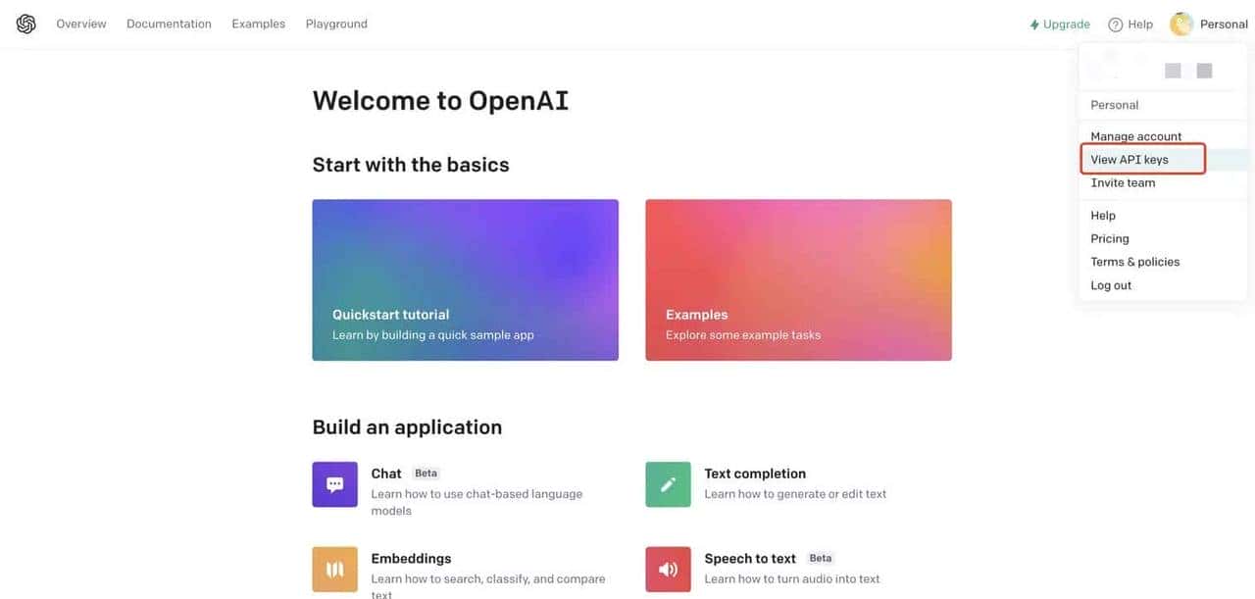1255x599 pixels.
Task: Click the red Speech to text speaker icon
Action: pos(668,569)
